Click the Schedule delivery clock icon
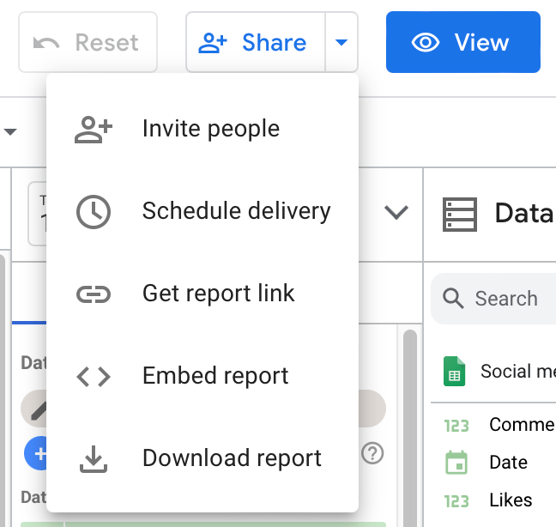Viewport: 556px width, 527px height. coord(94,212)
